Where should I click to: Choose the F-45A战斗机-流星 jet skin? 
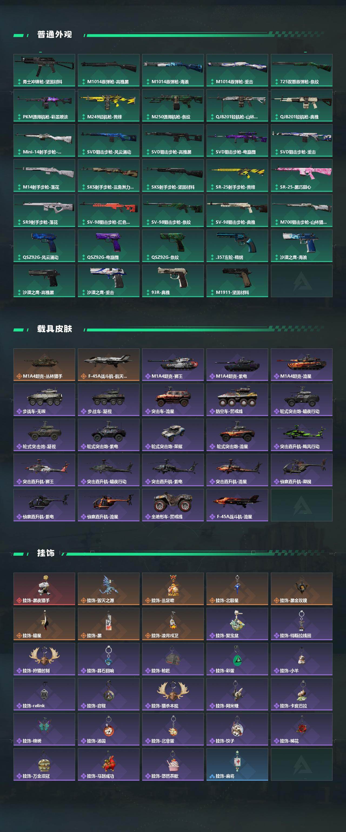click(237, 505)
